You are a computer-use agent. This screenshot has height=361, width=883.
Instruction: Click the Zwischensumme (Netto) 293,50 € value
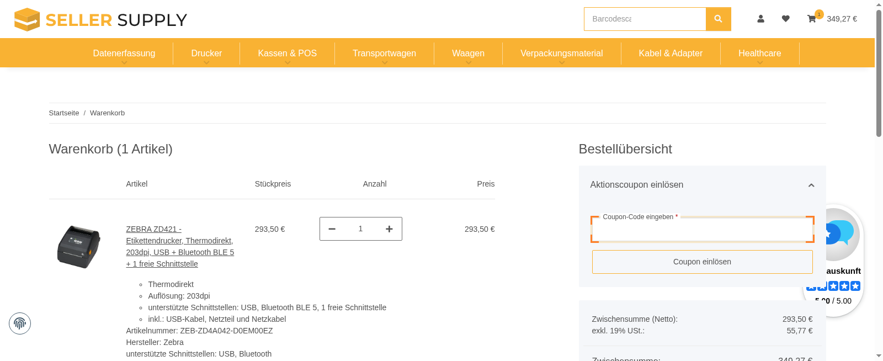click(797, 319)
